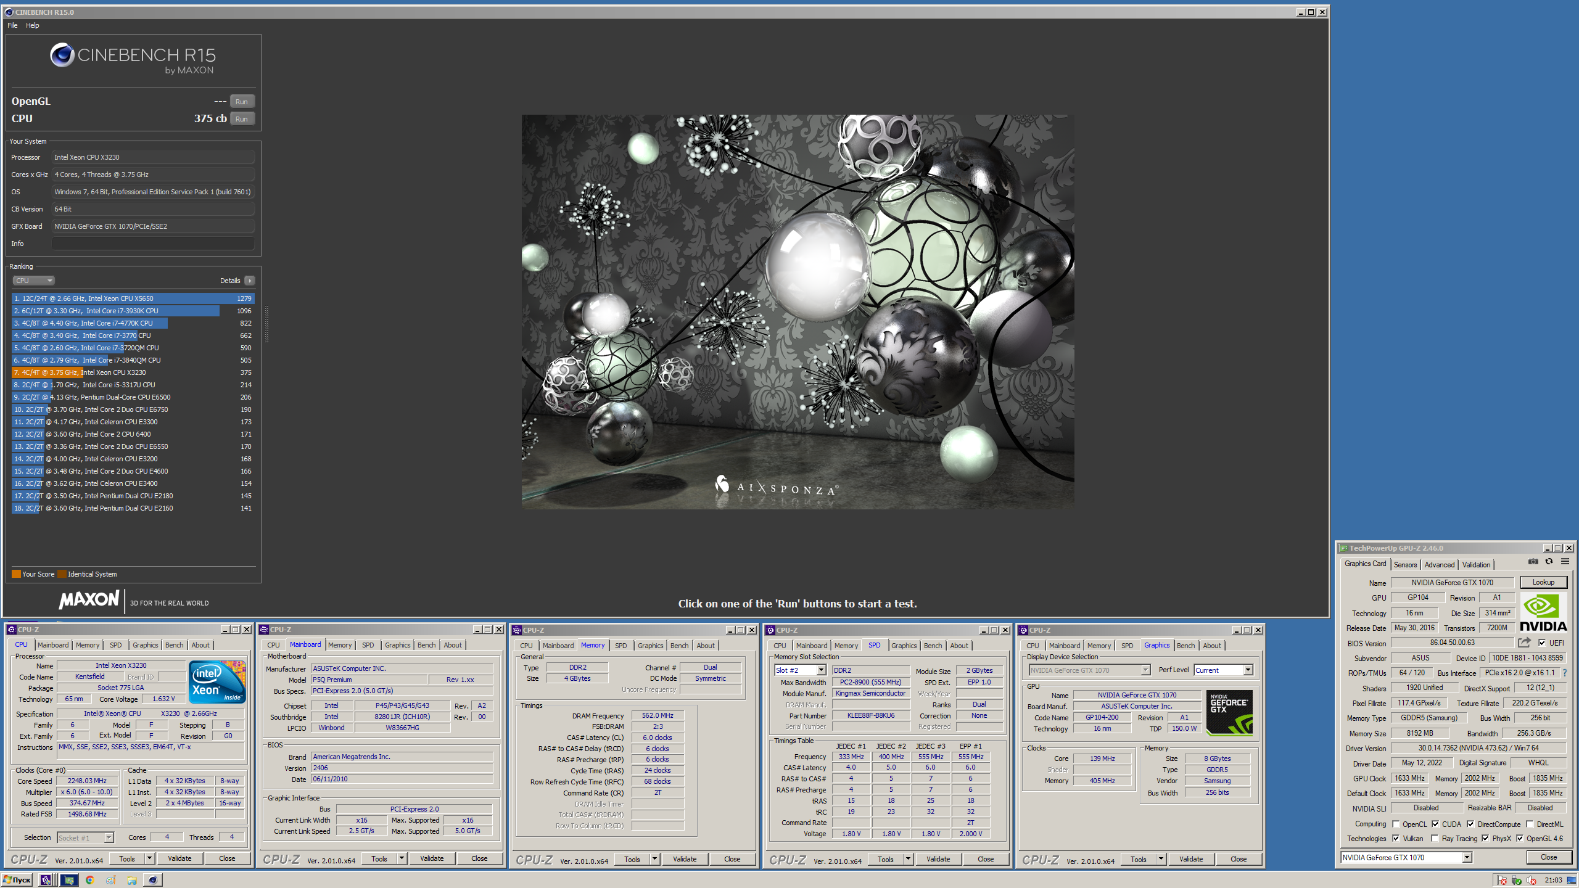Click the show desktop icon at taskbar end
The image size is (1579, 888).
[1572, 880]
